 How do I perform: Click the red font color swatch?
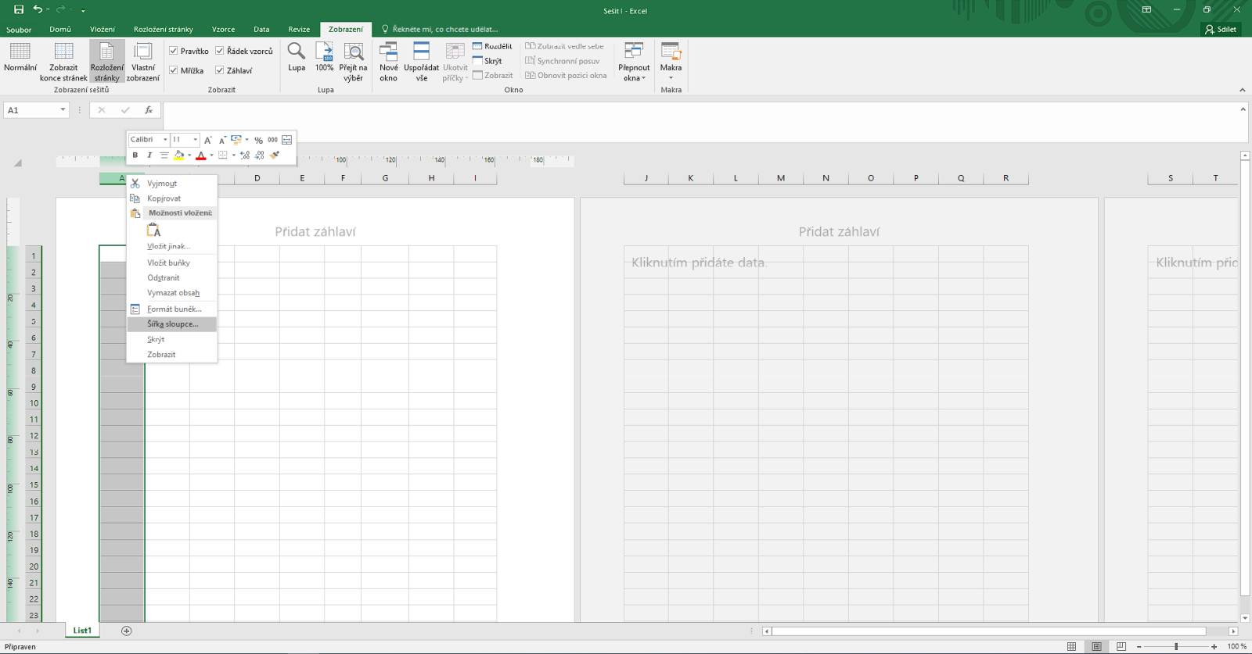201,155
